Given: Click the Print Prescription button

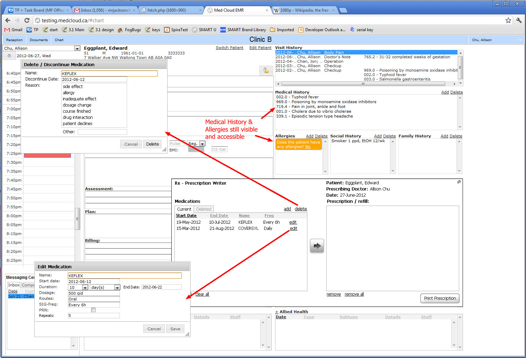Looking at the screenshot, I should coord(440,298).
